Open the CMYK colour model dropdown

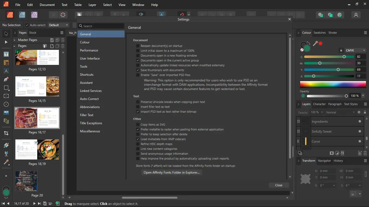(x=355, y=50)
